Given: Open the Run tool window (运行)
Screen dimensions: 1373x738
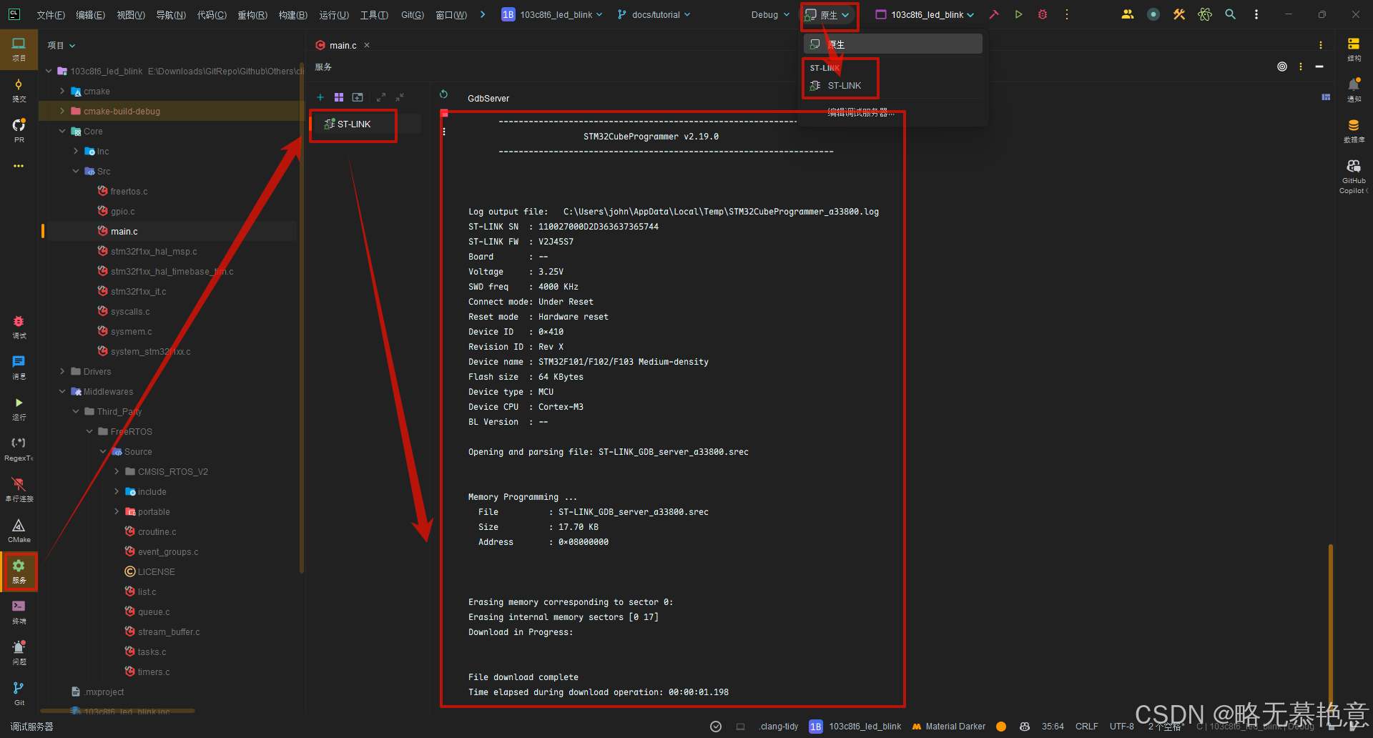Looking at the screenshot, I should (19, 408).
